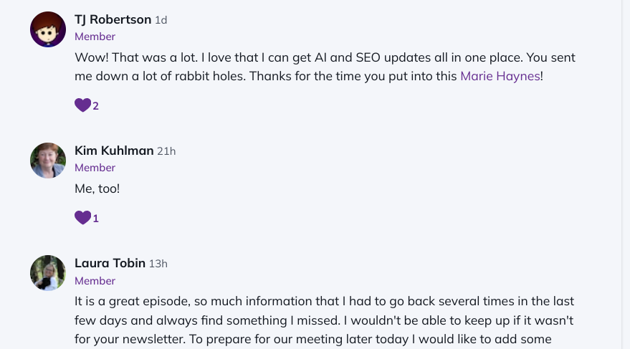The image size is (630, 349).
Task: Click the Laura Tobin name
Action: (x=110, y=263)
